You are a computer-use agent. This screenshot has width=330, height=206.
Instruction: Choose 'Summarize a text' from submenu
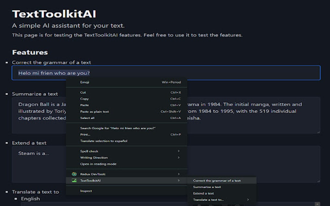coord(207,187)
